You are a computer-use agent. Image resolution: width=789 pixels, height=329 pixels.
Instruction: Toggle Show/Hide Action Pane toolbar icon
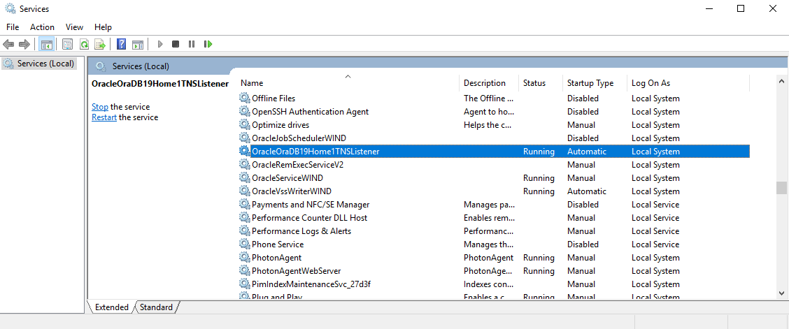(x=138, y=44)
